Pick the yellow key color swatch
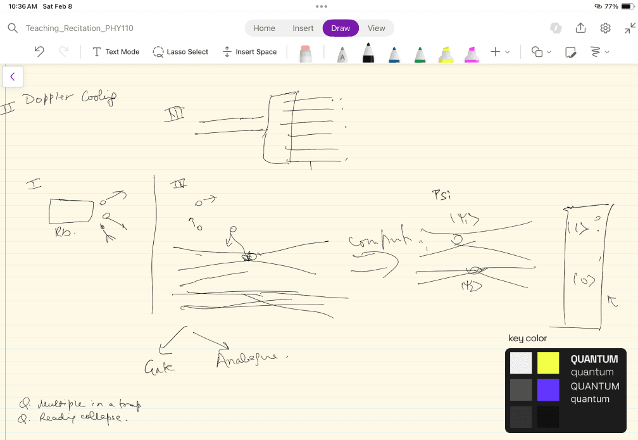 click(548, 363)
